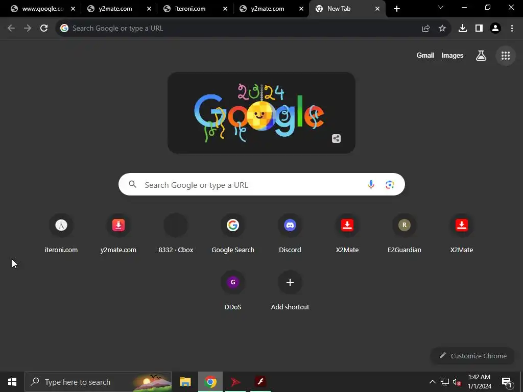Click the Google 2024 doodle image

[261, 113]
